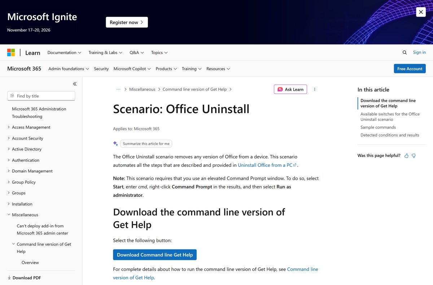Viewport: 433px width, 285px height.
Task: Collapse the table of contents sidebar
Action: [x=75, y=84]
